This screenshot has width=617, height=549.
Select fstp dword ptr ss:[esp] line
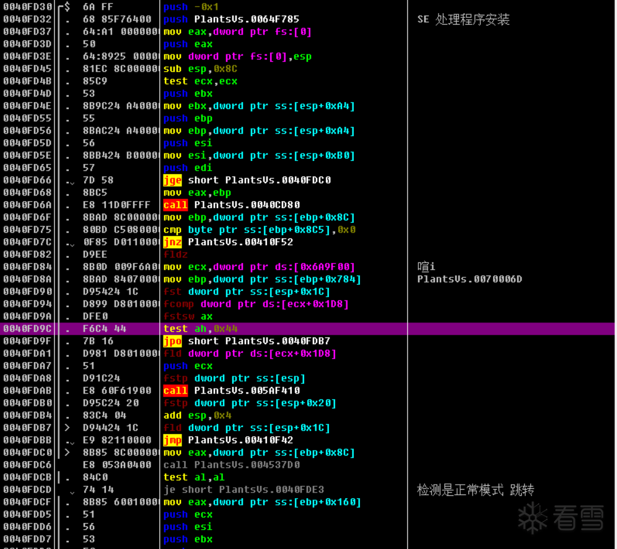pos(235,378)
